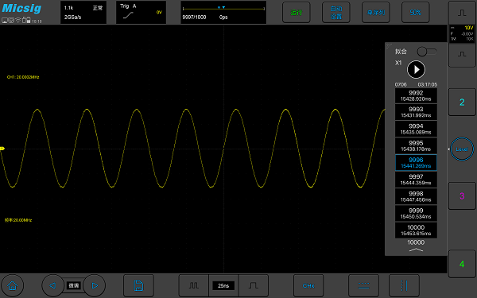
Task: Play recorded frames with play button
Action: click(x=416, y=70)
